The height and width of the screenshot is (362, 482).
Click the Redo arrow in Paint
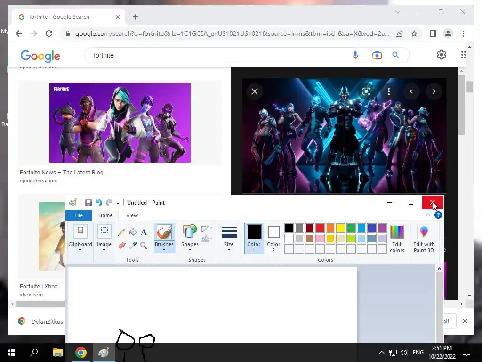coord(109,203)
